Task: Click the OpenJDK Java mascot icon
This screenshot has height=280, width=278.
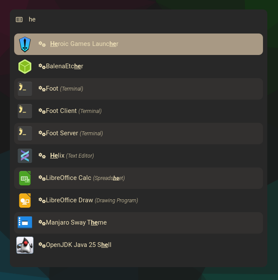Action: [25, 245]
